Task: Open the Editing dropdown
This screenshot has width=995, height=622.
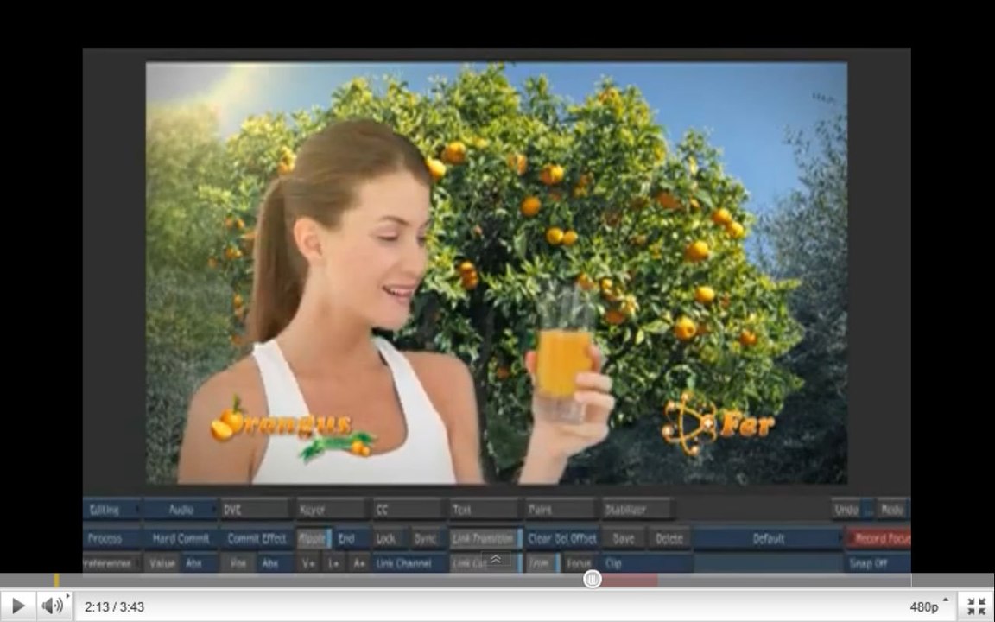Action: 111,509
